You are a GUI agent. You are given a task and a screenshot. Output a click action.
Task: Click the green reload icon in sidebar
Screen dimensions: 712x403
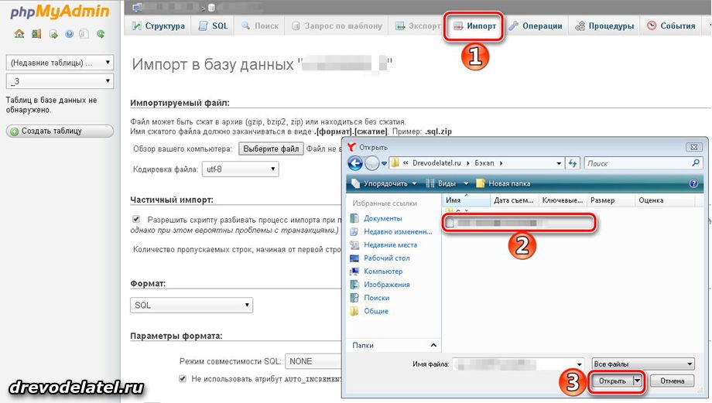point(101,35)
